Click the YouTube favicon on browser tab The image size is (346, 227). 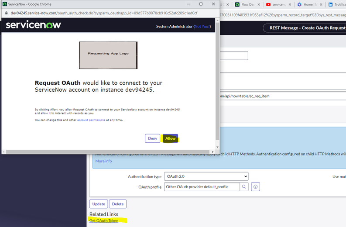click(x=268, y=4)
